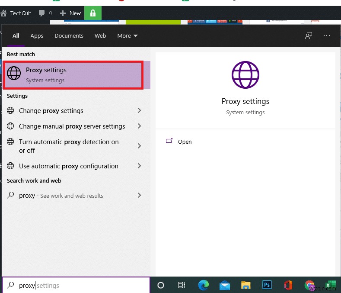The image size is (341, 293).
Task: Switch to the Documents search tab
Action: (x=69, y=36)
